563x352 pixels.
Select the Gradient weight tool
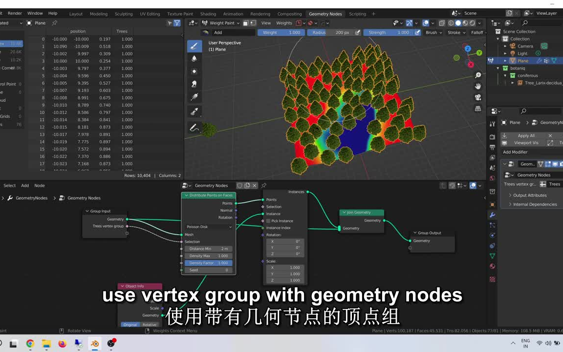194,97
